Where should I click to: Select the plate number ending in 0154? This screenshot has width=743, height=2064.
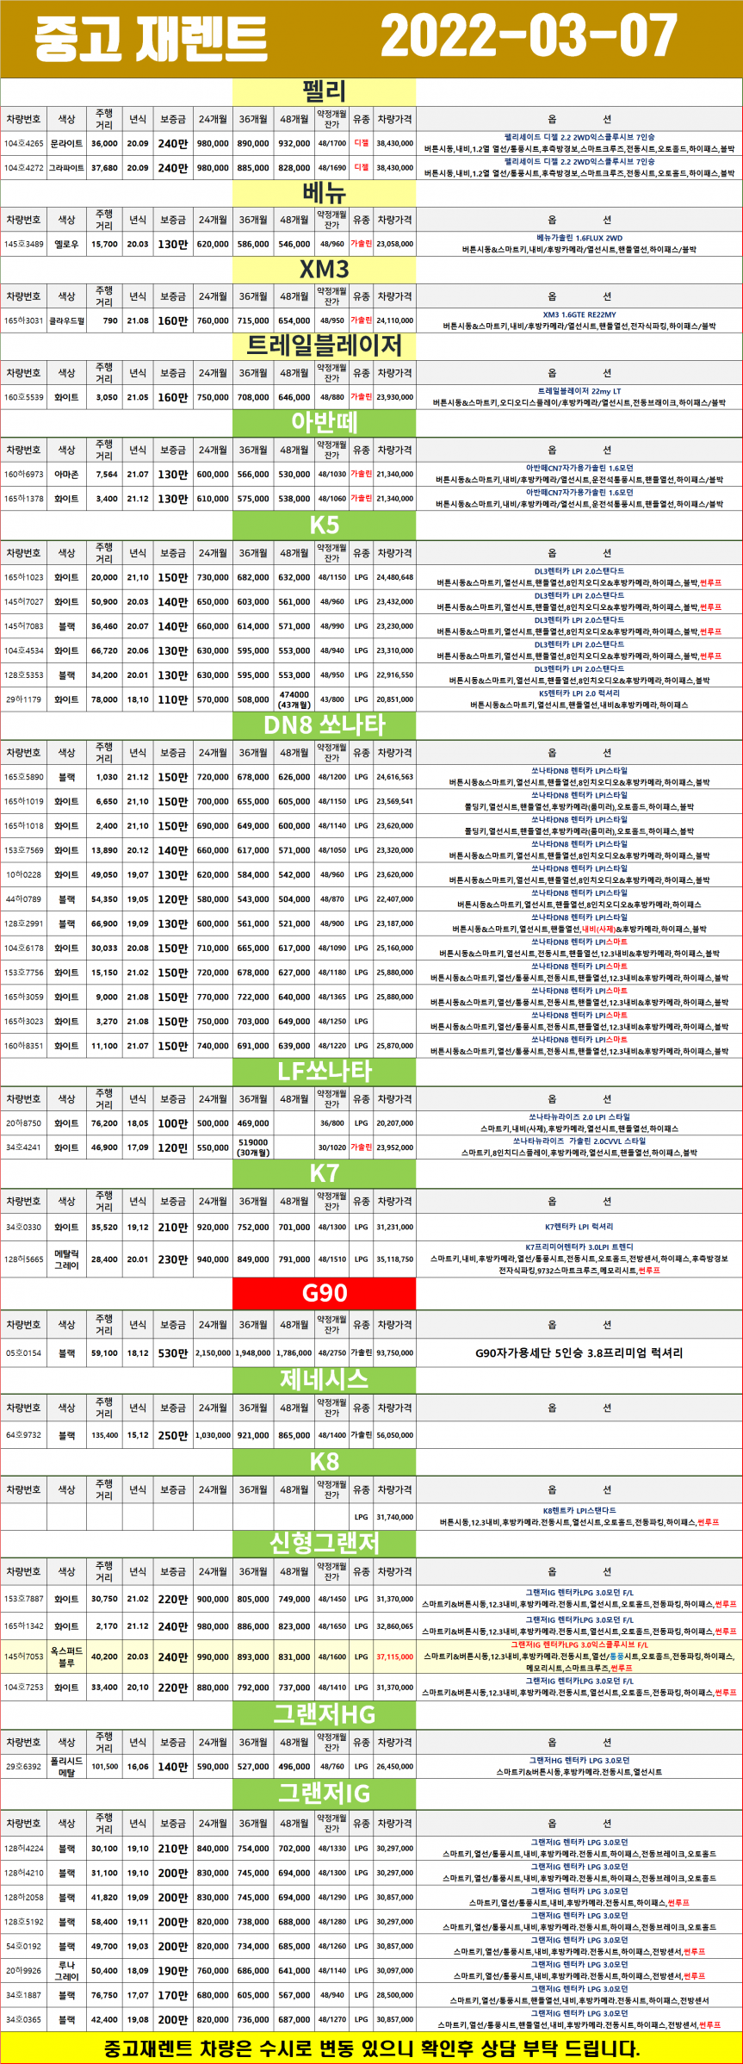[x=23, y=1353]
